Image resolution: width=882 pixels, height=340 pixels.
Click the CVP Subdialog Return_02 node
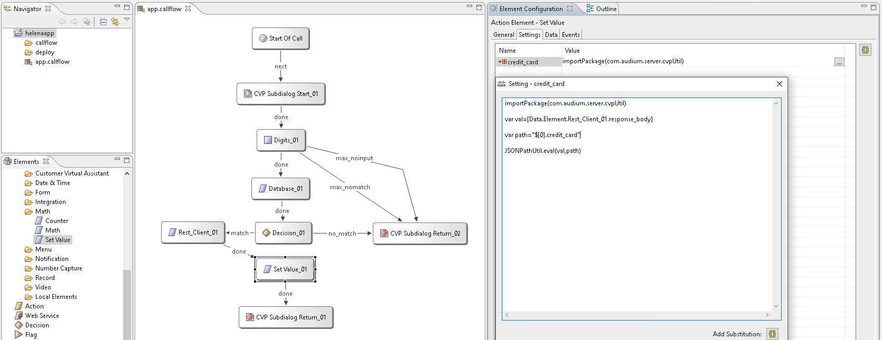[x=420, y=234]
